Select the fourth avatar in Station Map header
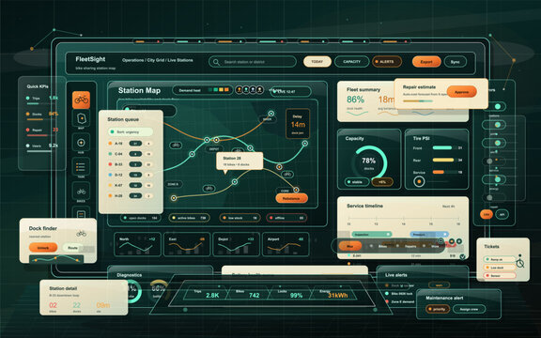The width and height of the screenshot is (541, 338). click(x=260, y=90)
